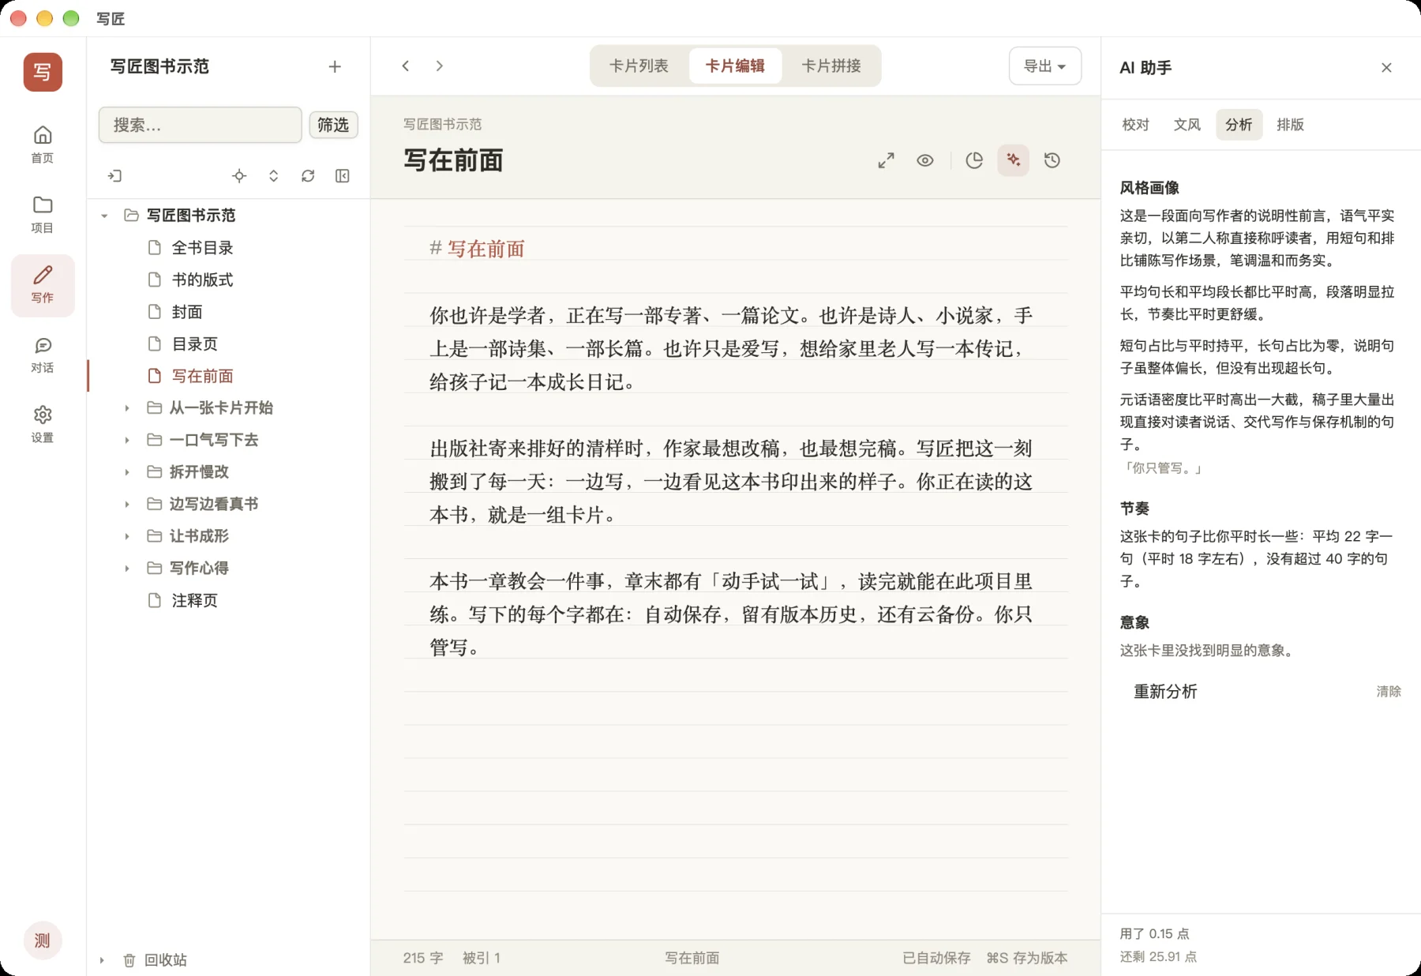Click the 筛选 filter button
Image resolution: width=1421 pixels, height=976 pixels.
(x=333, y=125)
